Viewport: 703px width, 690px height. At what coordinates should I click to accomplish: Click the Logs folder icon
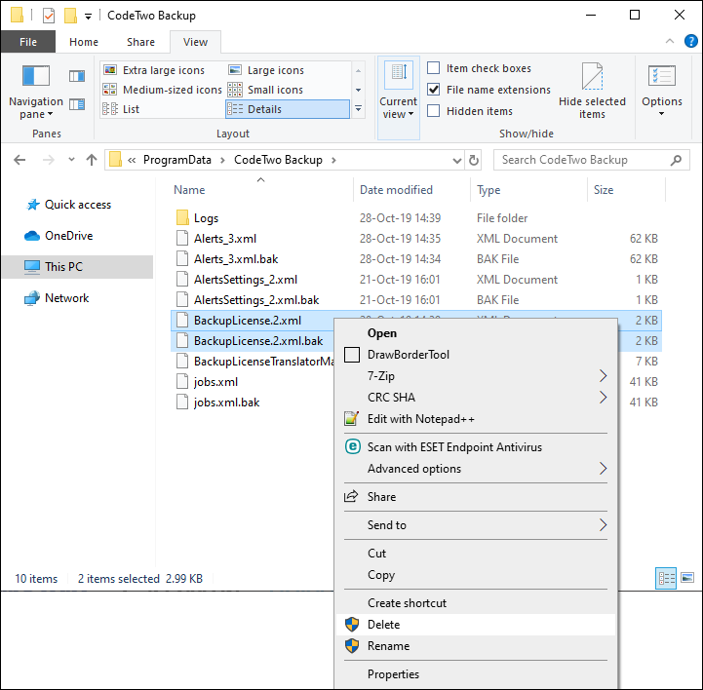click(x=182, y=217)
